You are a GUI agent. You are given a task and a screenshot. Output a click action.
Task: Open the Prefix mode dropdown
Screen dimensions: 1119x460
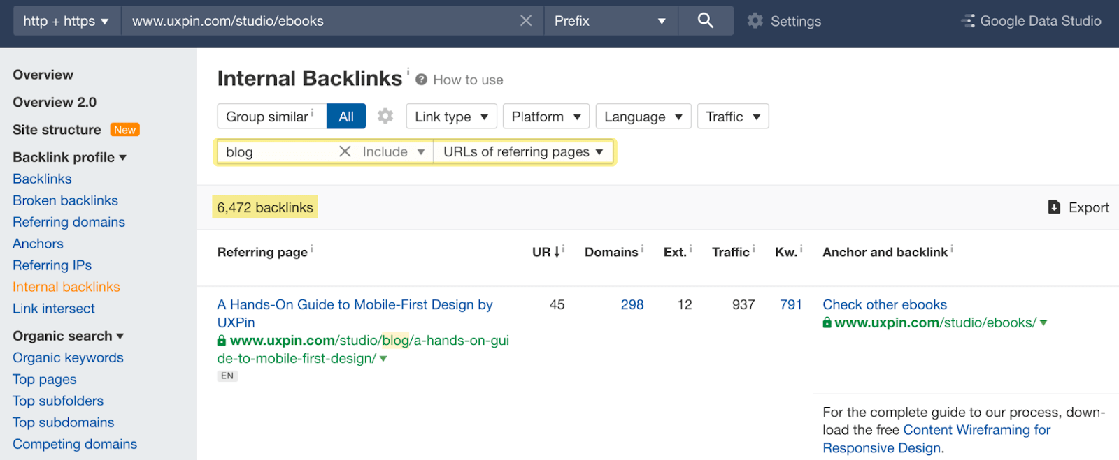coord(610,21)
